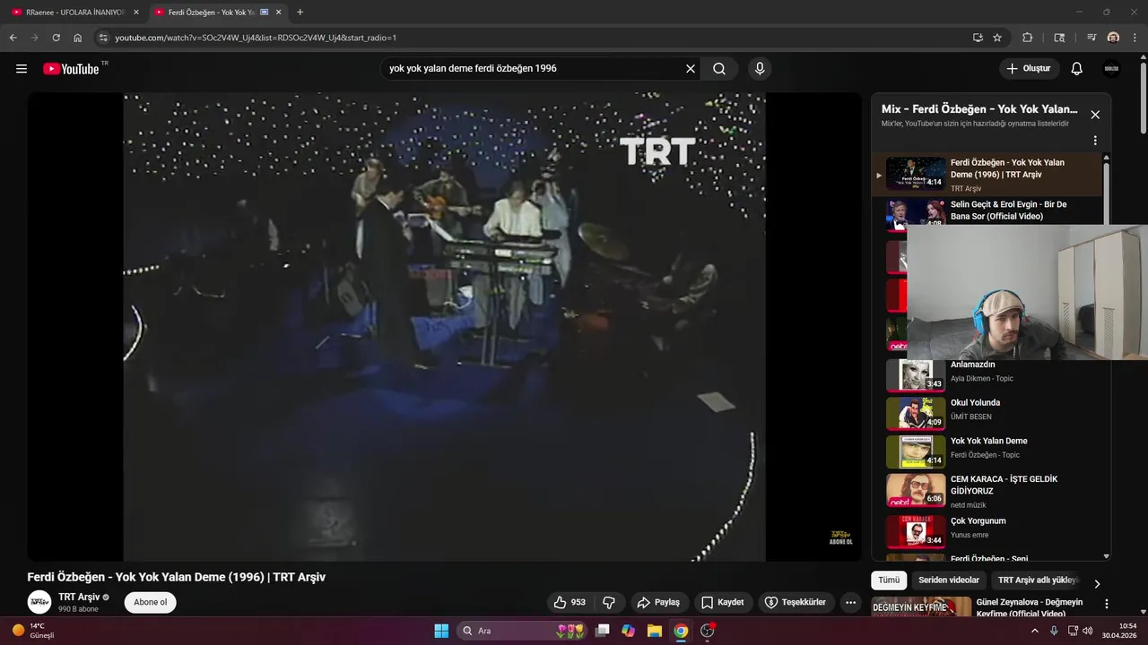Clear the search box text
The image size is (1148, 645).
pyautogui.click(x=691, y=69)
